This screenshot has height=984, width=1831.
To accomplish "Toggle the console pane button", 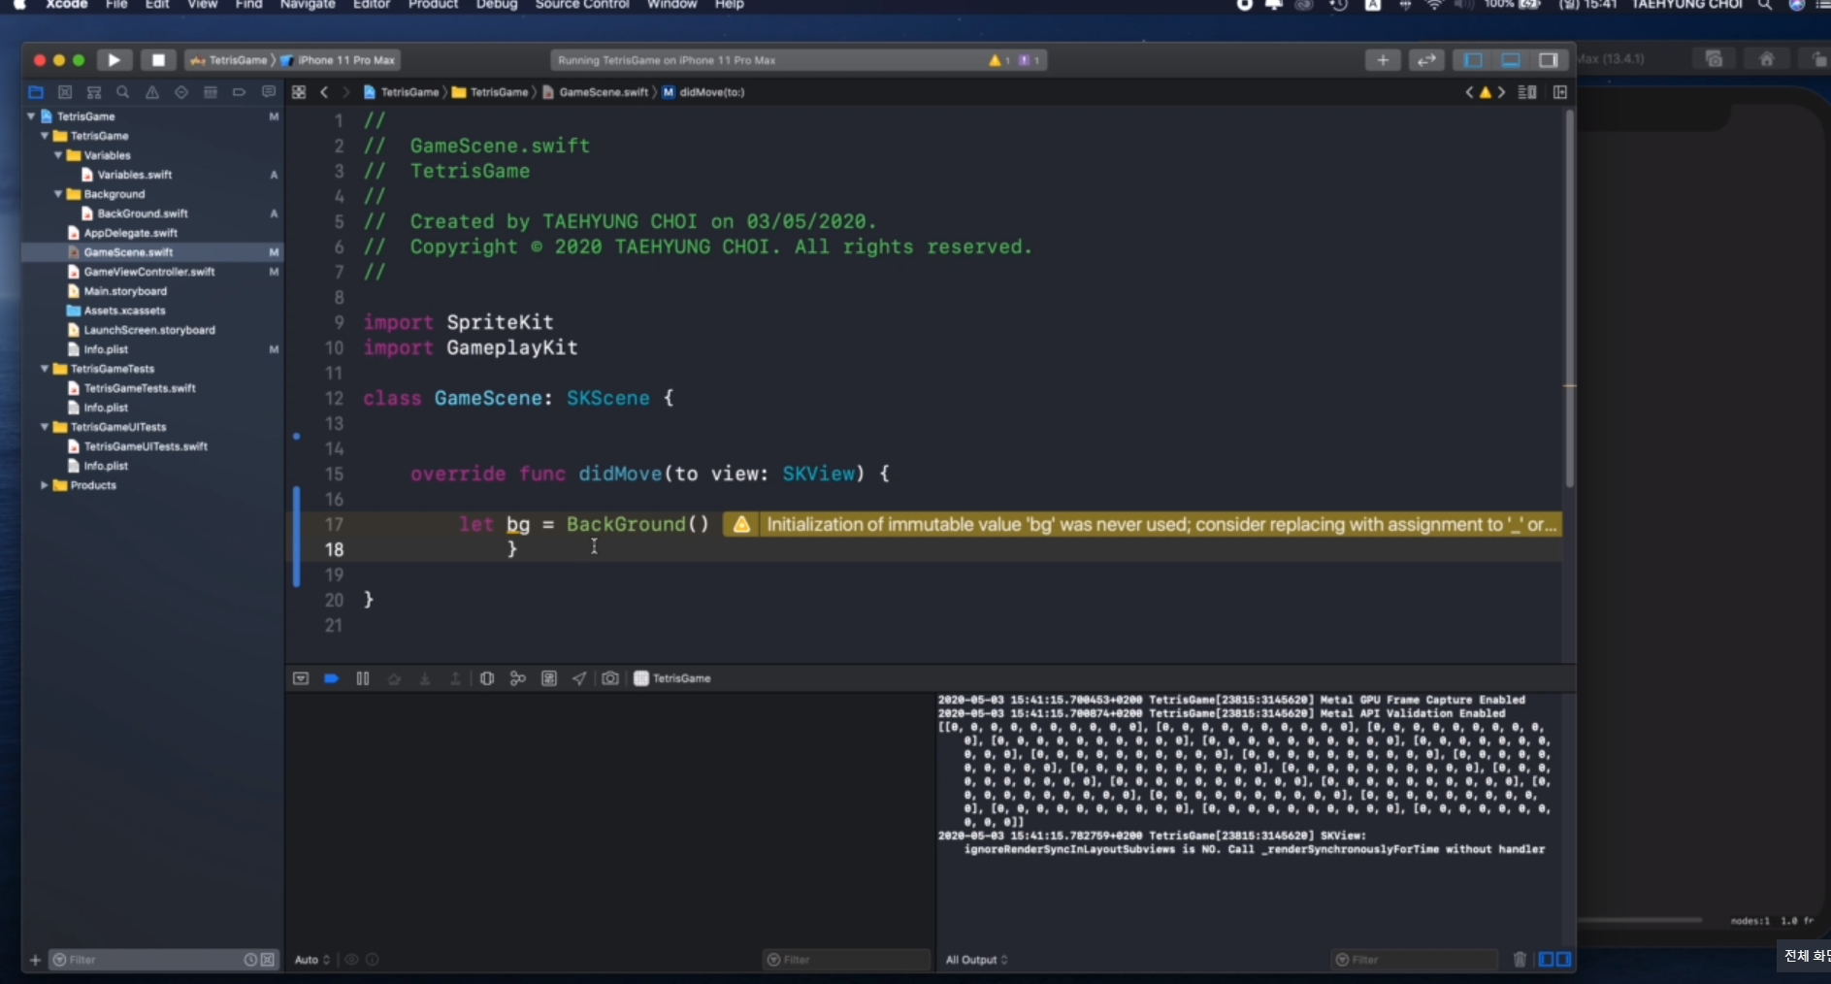I will [1563, 960].
